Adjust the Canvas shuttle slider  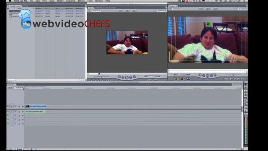click(x=233, y=75)
